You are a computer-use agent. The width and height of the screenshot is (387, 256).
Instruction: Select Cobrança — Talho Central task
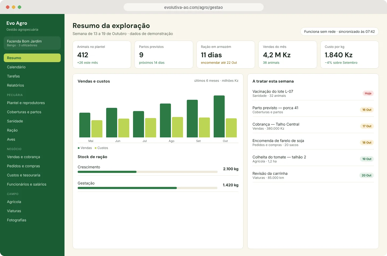click(313, 126)
